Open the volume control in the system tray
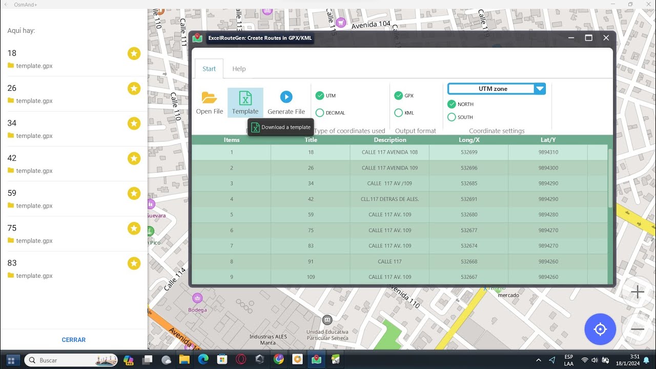Viewport: 656px width, 369px height. [x=594, y=360]
